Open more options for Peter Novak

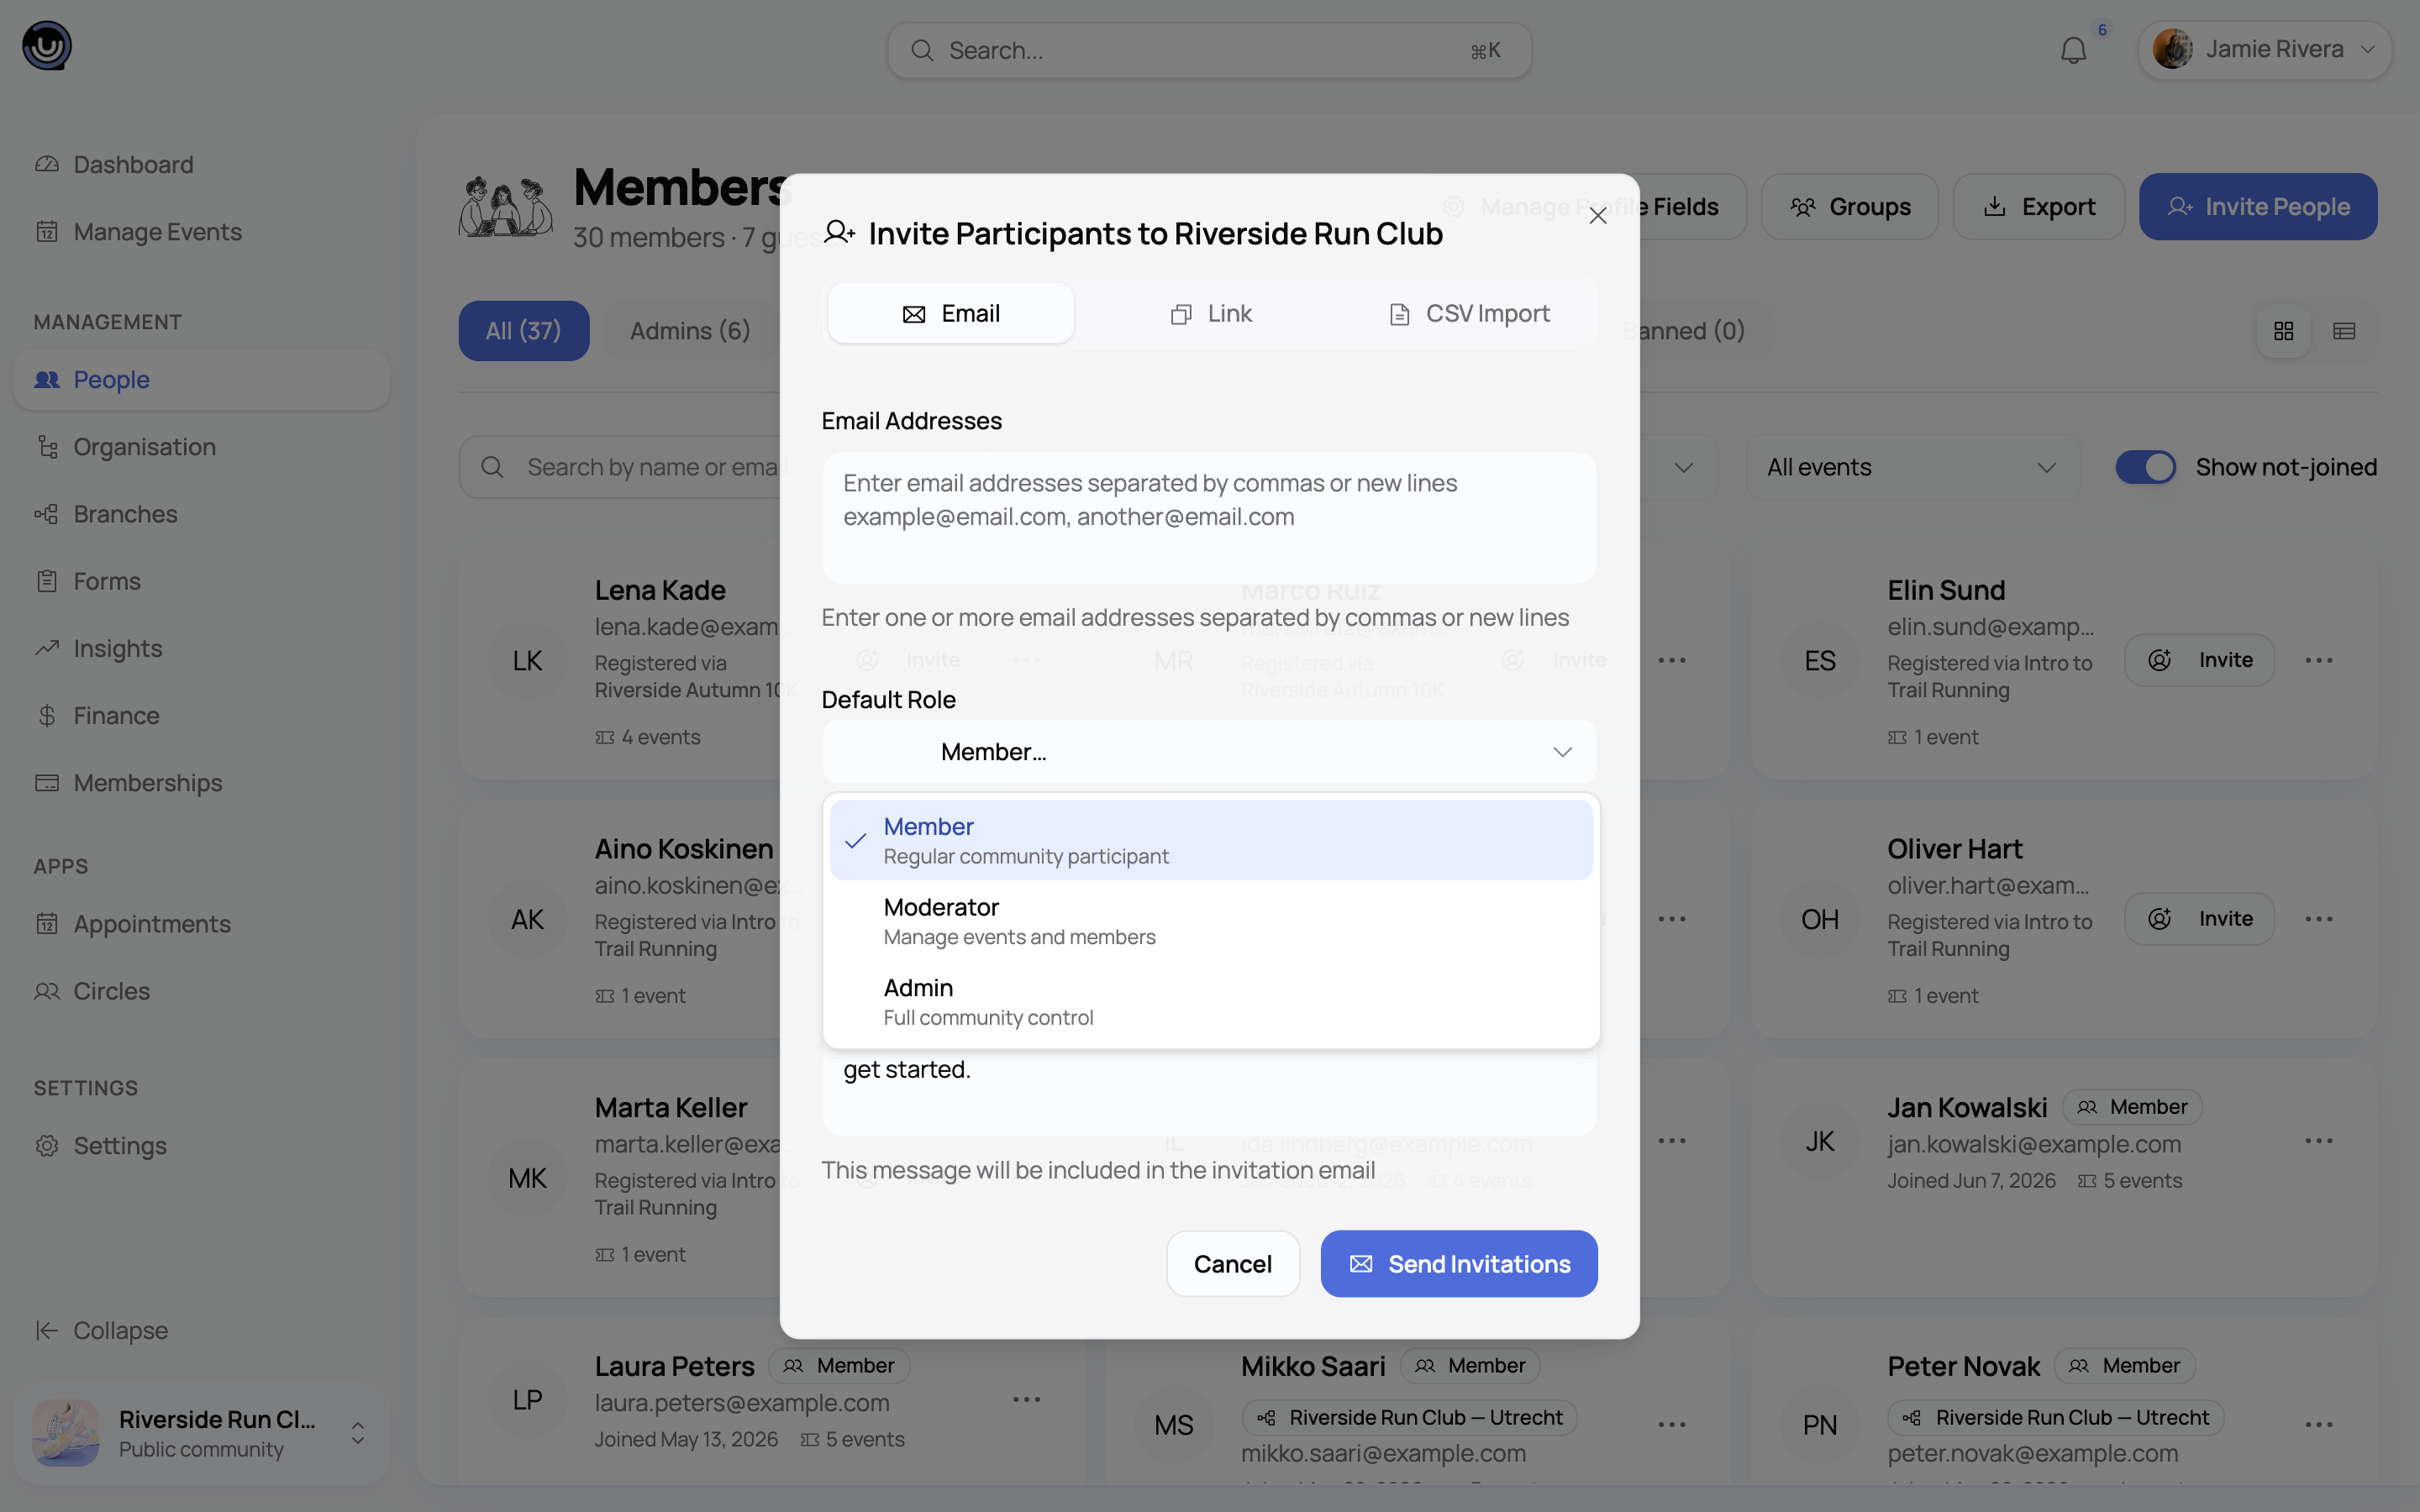2318,1425
